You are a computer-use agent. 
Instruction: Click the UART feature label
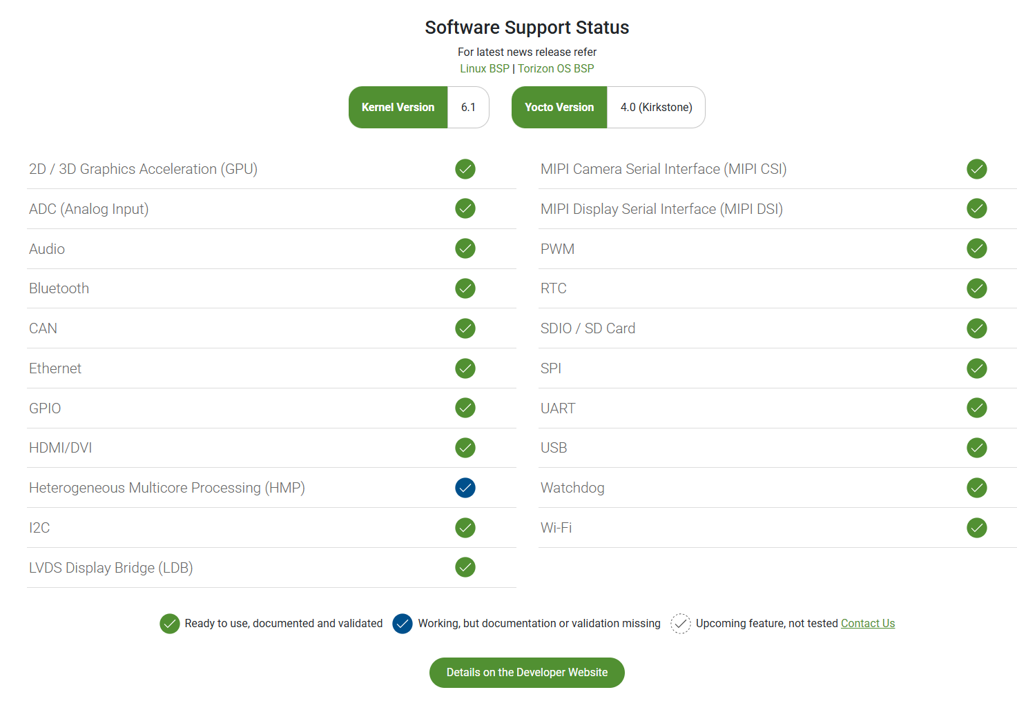[x=558, y=408]
